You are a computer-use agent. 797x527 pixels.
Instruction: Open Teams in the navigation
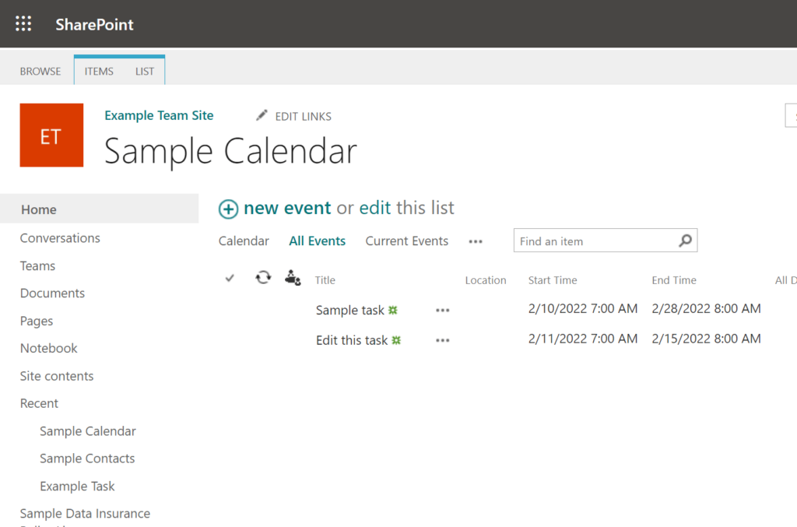pyautogui.click(x=37, y=265)
